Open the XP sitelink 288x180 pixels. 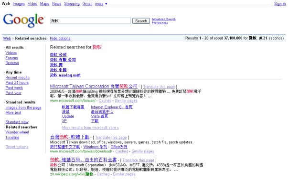point(64,121)
